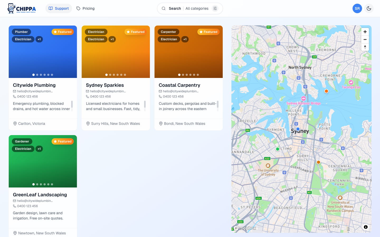Expand +1 tags on GreenLeaf Landscaping
The width and height of the screenshot is (380, 237).
point(39,149)
